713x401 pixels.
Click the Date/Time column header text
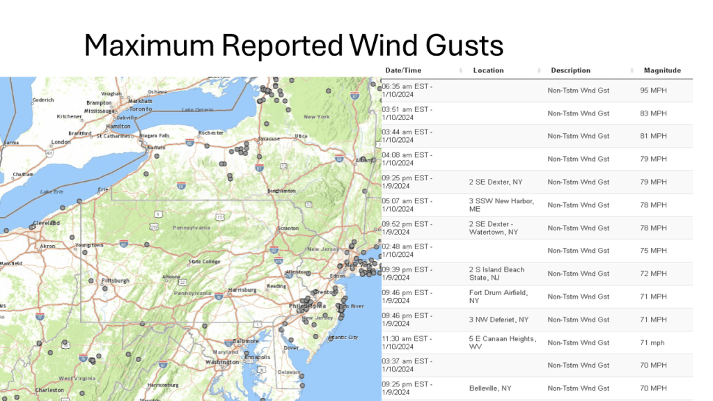(x=403, y=70)
